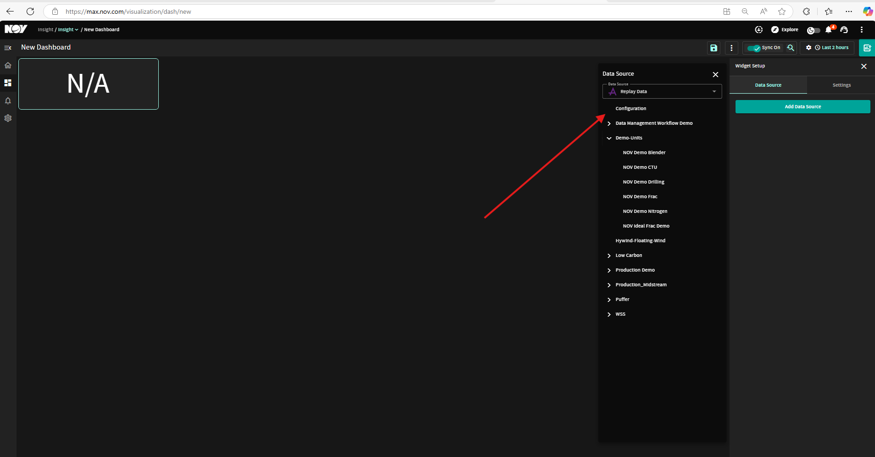Expand the Puffer node
The image size is (875, 457).
[609, 300]
